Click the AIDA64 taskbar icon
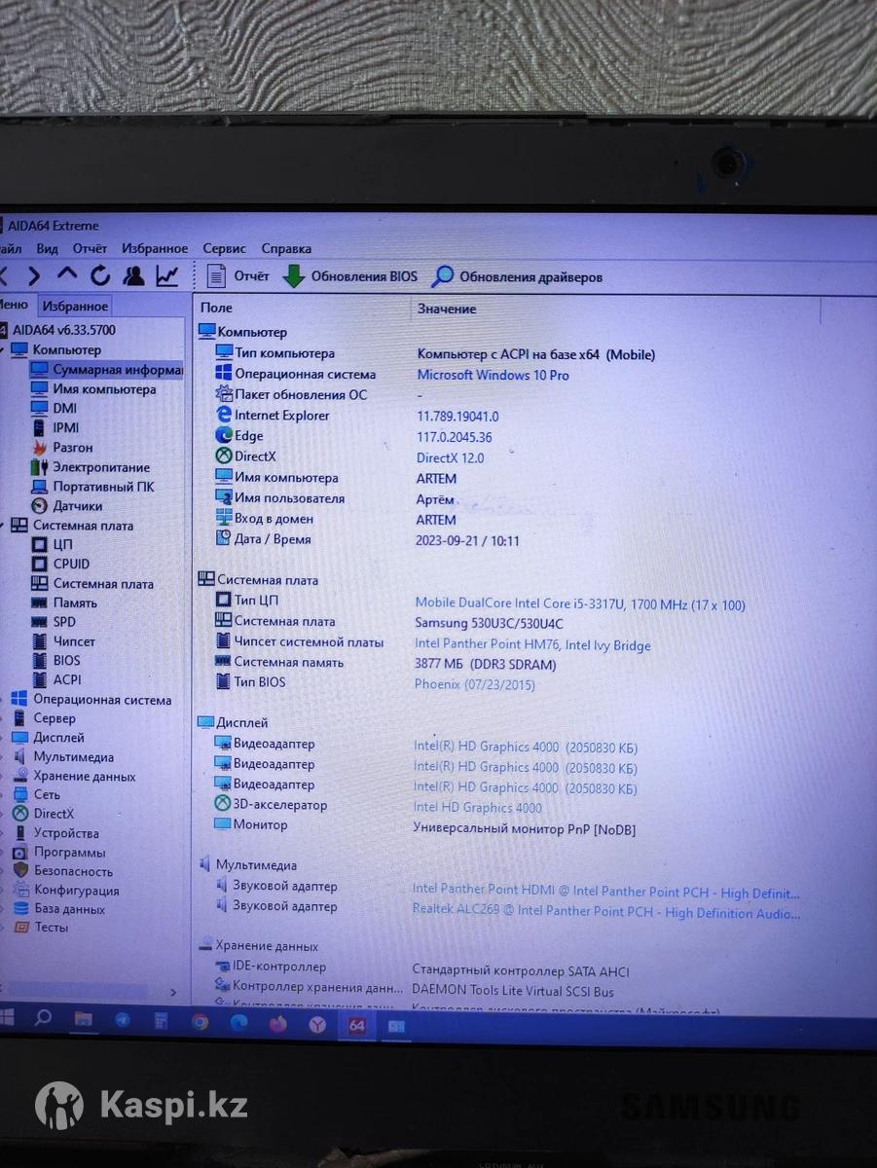The image size is (877, 1168). pyautogui.click(x=356, y=1025)
